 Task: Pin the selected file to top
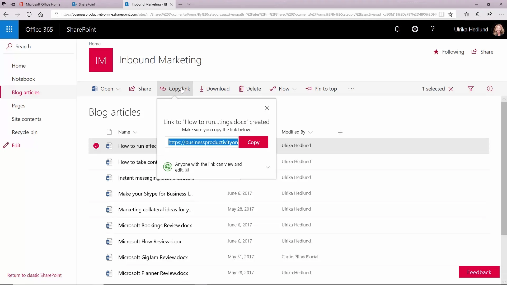coord(321,89)
